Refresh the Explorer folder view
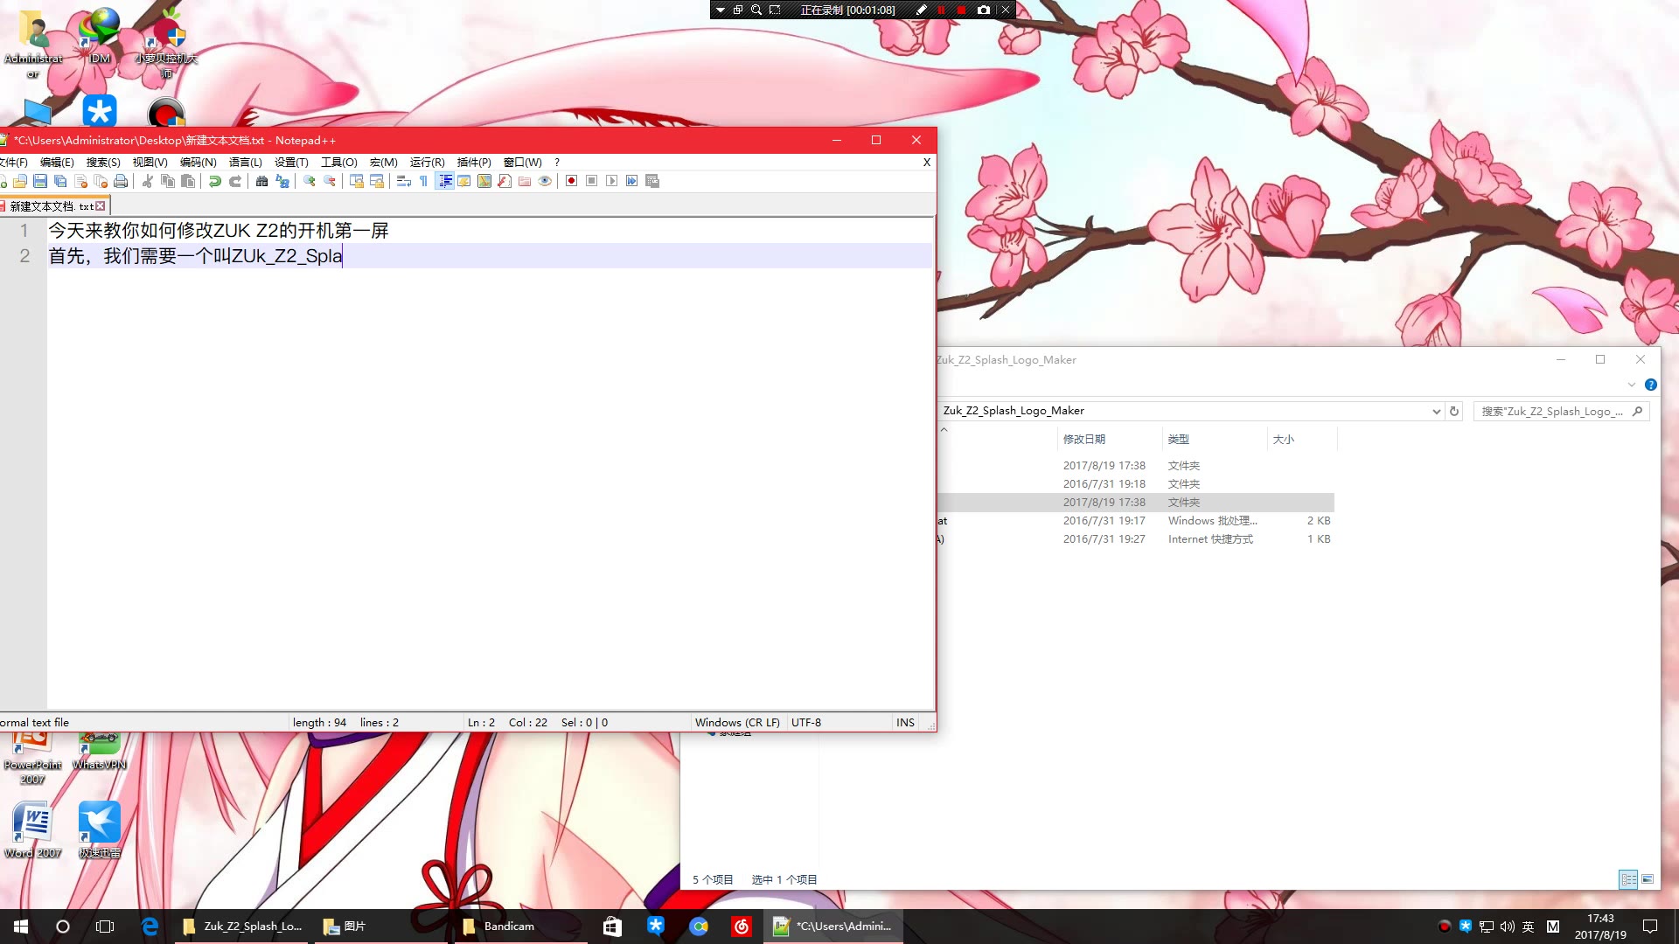The image size is (1679, 944). pos(1454,412)
